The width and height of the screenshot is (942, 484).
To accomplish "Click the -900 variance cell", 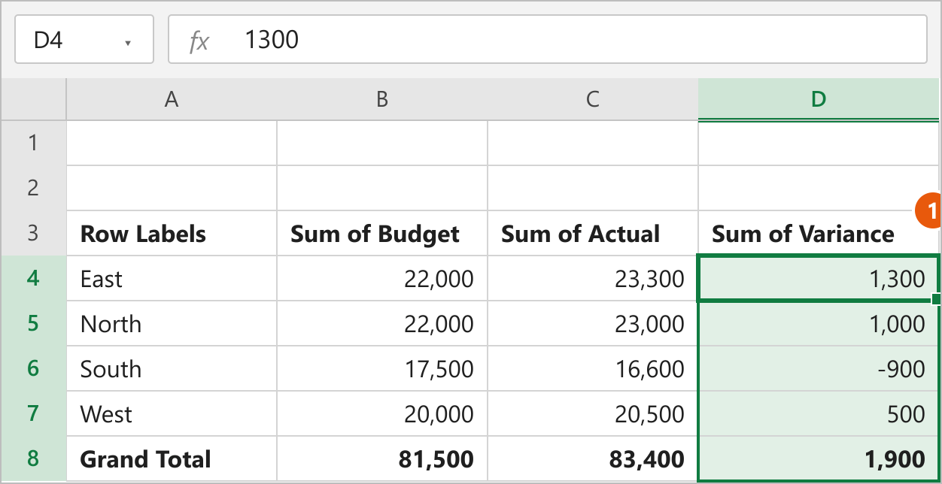I will pyautogui.click(x=819, y=368).
